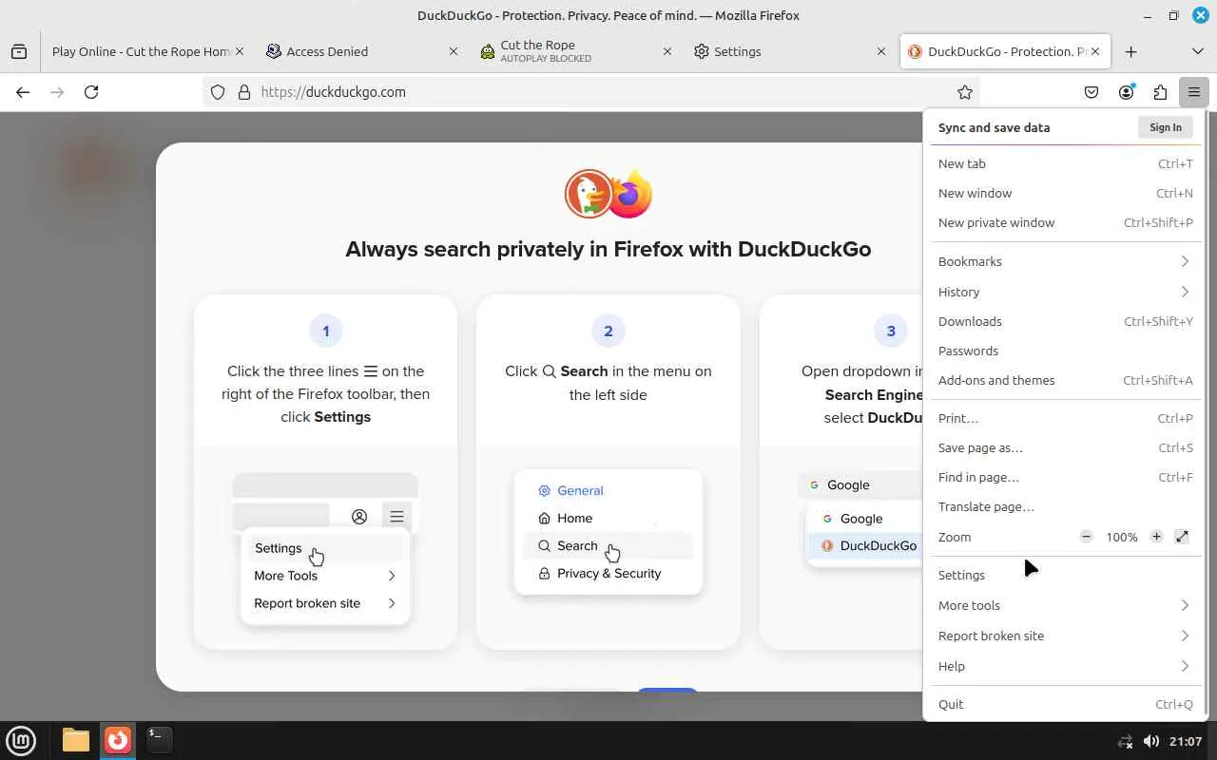
Task: Close the Play Online - Cut the Rope tab
Action: coord(239,51)
